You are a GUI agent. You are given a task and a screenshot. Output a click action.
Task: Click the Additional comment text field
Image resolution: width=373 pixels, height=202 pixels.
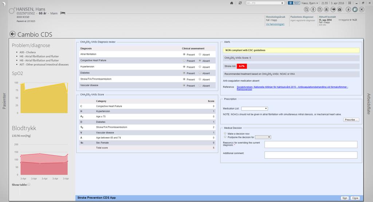click(x=311, y=155)
